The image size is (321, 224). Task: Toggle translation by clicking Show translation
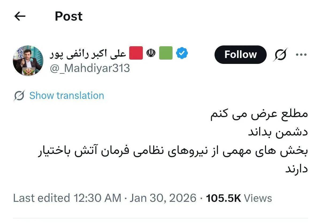click(x=66, y=95)
